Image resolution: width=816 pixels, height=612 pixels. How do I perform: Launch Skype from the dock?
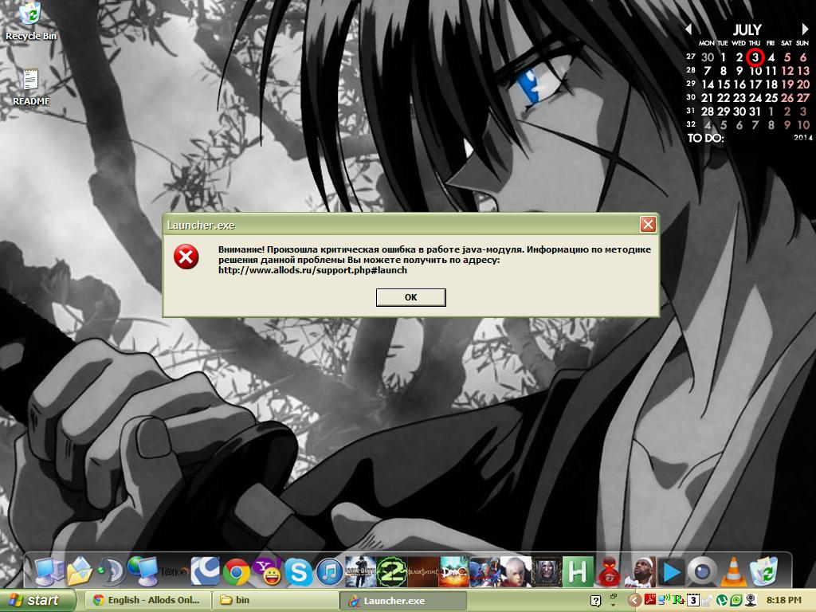tap(297, 571)
